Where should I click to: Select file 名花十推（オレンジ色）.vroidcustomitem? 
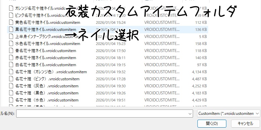pyautogui.click(x=51, y=72)
